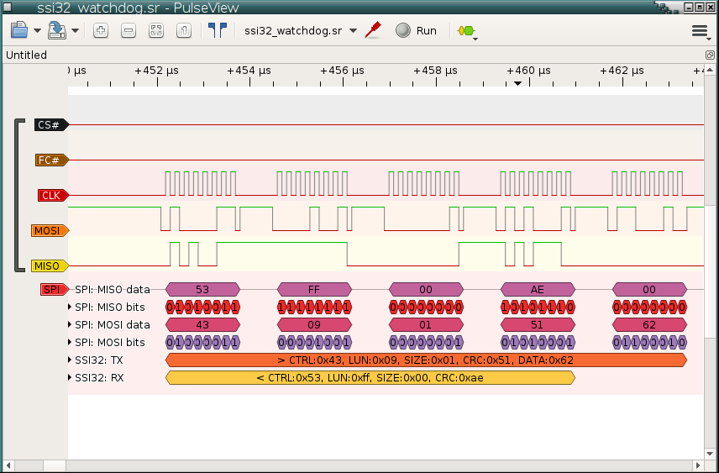Select the CLK channel label
The width and height of the screenshot is (719, 473).
[53, 196]
